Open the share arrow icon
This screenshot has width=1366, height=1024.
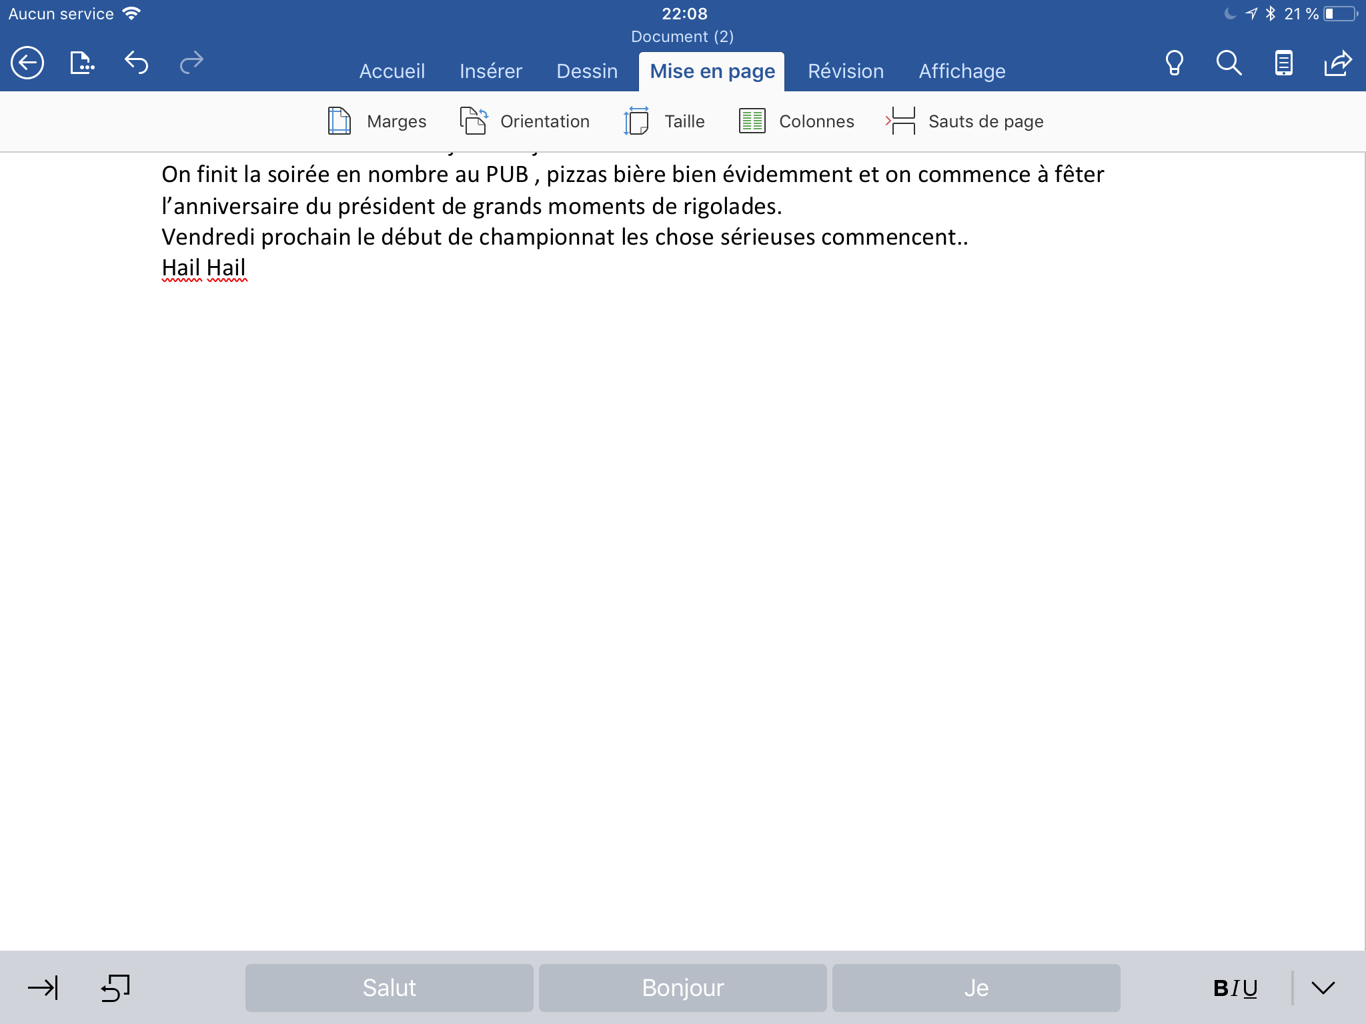pos(1337,63)
